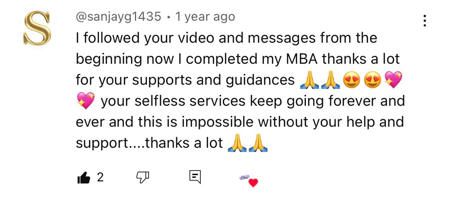Viewport: 451px width, 201px height.
Task: Like the comment with thumbs up icon
Action: [x=83, y=178]
